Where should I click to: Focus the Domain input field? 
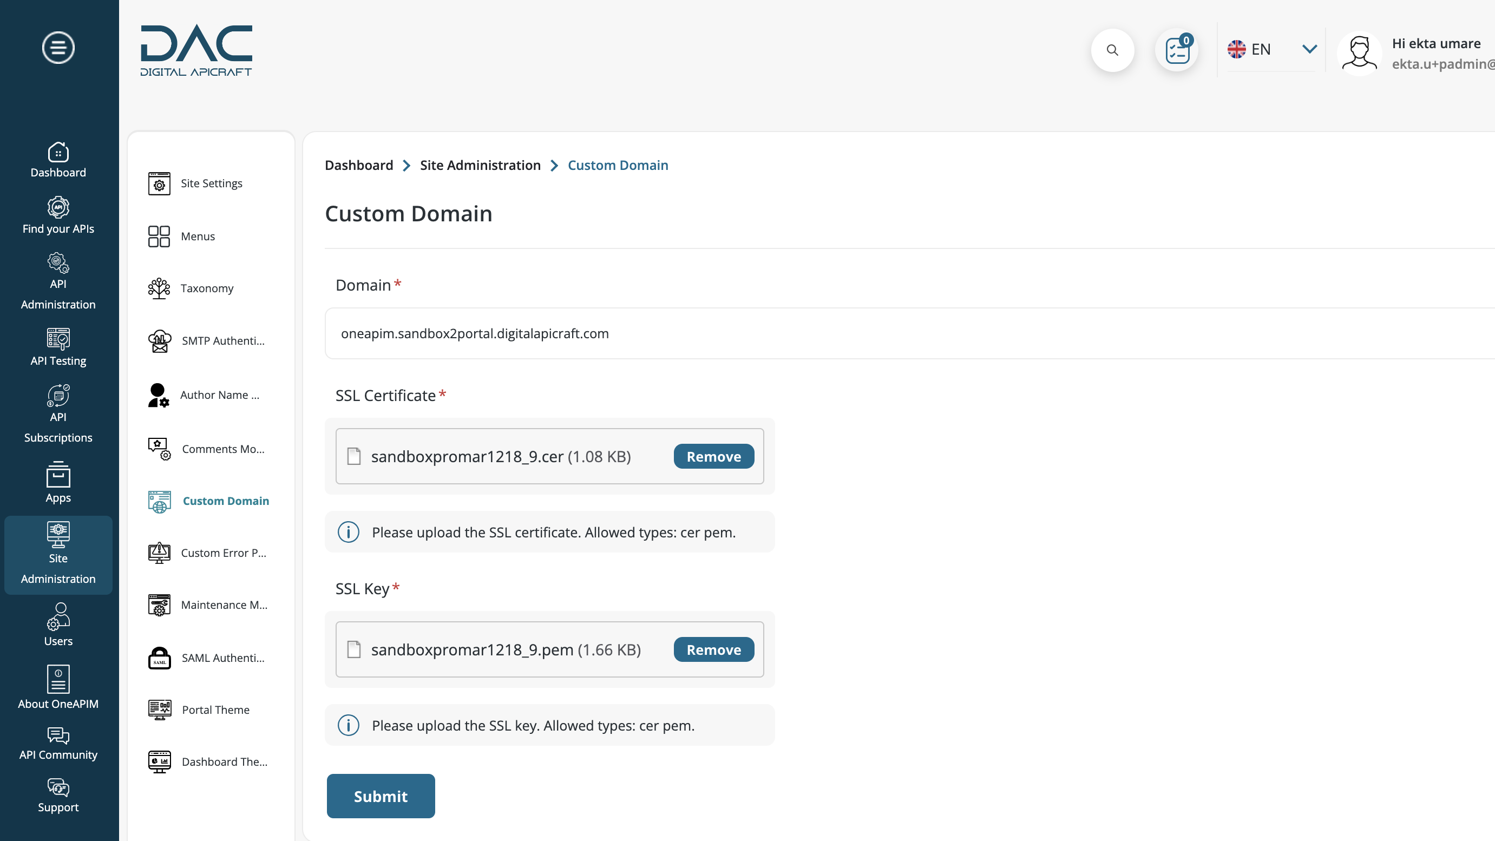coord(910,334)
